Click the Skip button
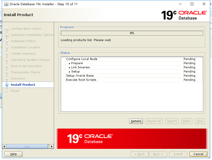This screenshot has width=212, height=160. 200,121
